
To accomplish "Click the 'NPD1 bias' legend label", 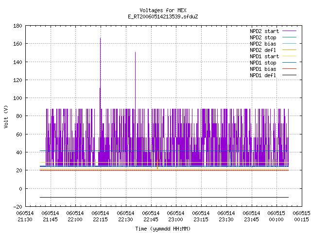I will coord(263,69).
